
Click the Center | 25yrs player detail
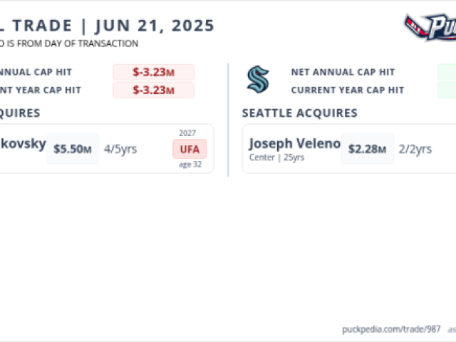coord(276,157)
